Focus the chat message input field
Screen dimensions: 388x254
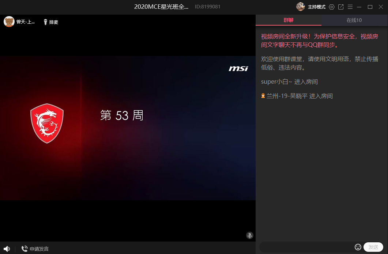coord(306,247)
